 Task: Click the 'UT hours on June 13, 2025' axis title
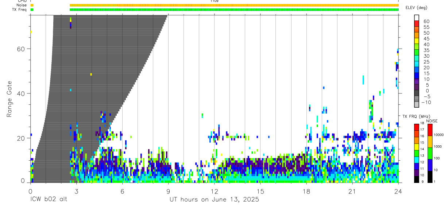click(214, 200)
